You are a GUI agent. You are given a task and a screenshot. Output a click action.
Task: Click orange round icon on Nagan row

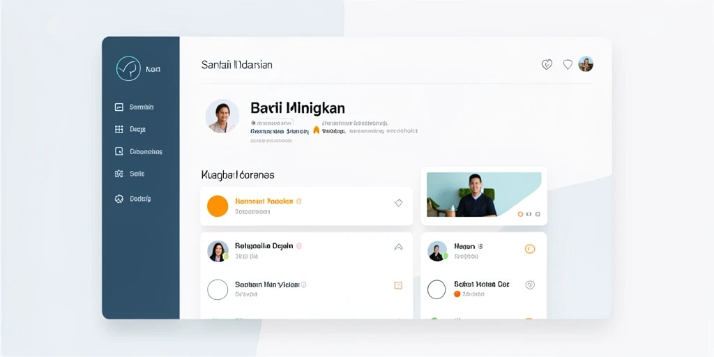click(530, 249)
